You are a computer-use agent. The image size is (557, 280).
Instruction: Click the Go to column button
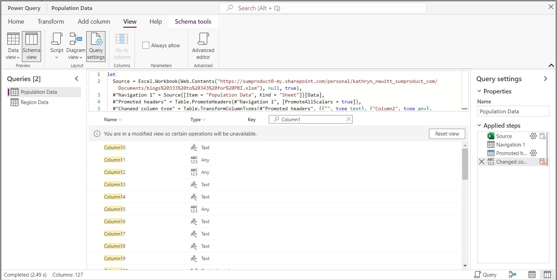tap(122, 46)
